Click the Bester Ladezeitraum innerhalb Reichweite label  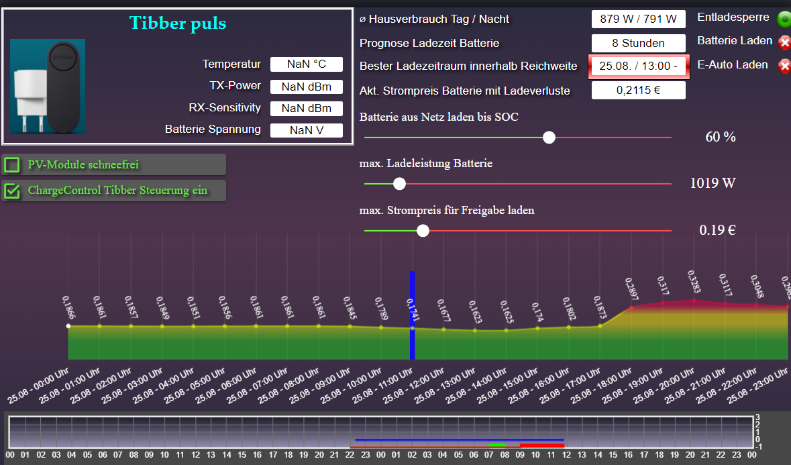tap(468, 66)
